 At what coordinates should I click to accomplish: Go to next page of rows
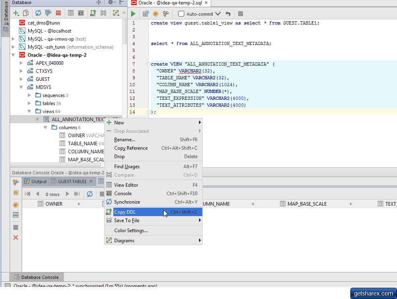[x=67, y=194]
